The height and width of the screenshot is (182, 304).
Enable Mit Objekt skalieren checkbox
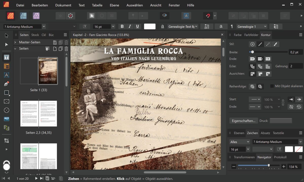(272, 86)
